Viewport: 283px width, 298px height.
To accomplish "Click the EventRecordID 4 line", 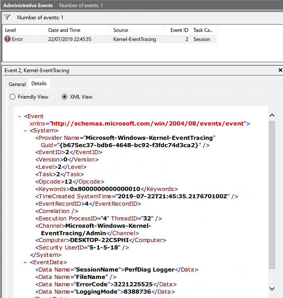I will pos(88,204).
